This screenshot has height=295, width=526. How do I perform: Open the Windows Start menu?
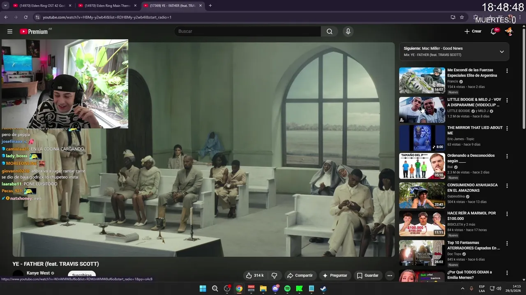coord(203,288)
